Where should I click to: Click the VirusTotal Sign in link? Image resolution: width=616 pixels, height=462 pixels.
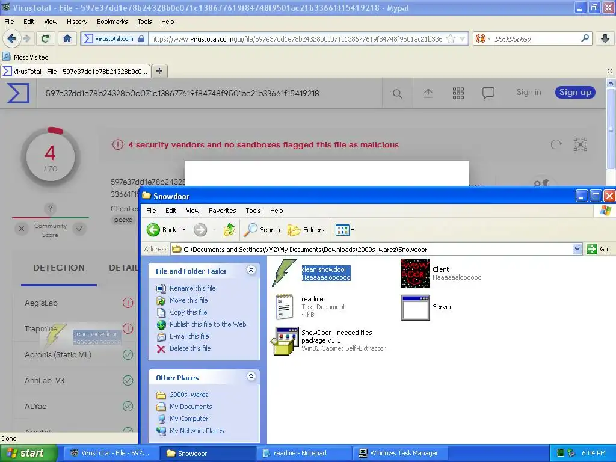[529, 92]
